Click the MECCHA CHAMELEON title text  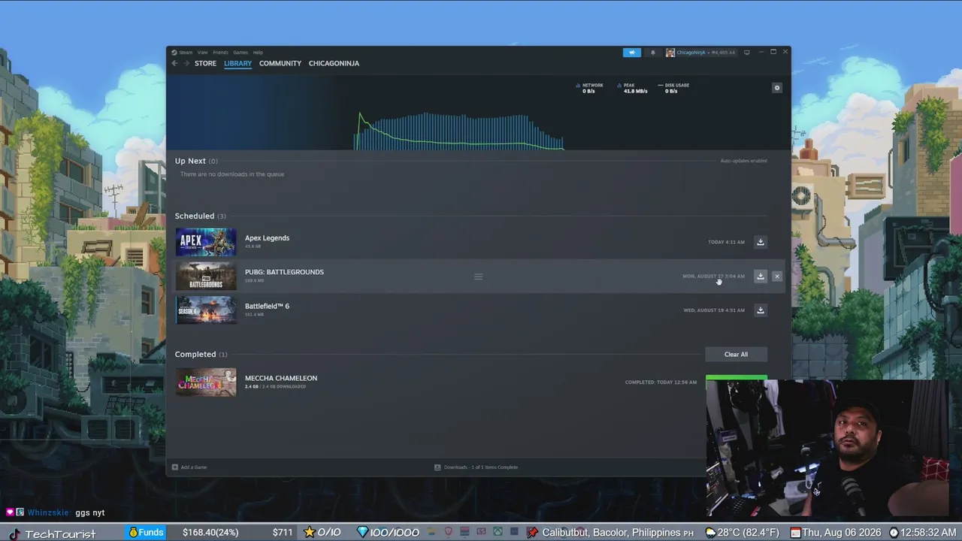[x=281, y=378]
